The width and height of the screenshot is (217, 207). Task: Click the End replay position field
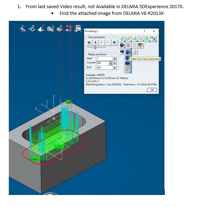point(104,68)
